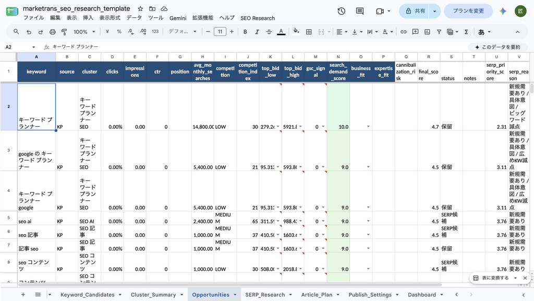Viewport: 534px width, 301px height.
Task: Open the text color picker
Action: [x=281, y=32]
